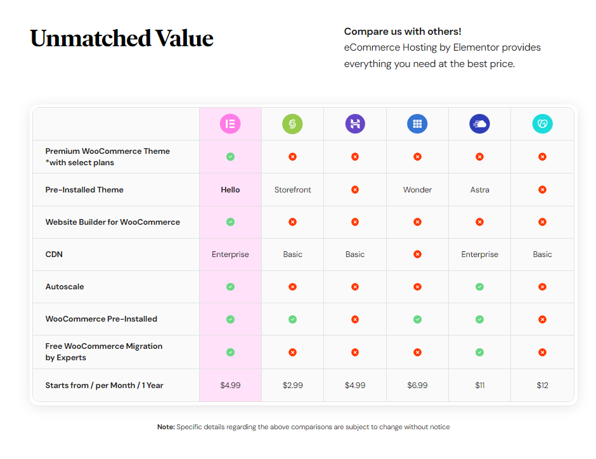Click Elementor's green check for Autoscale
This screenshot has height=459, width=596.
[x=230, y=287]
